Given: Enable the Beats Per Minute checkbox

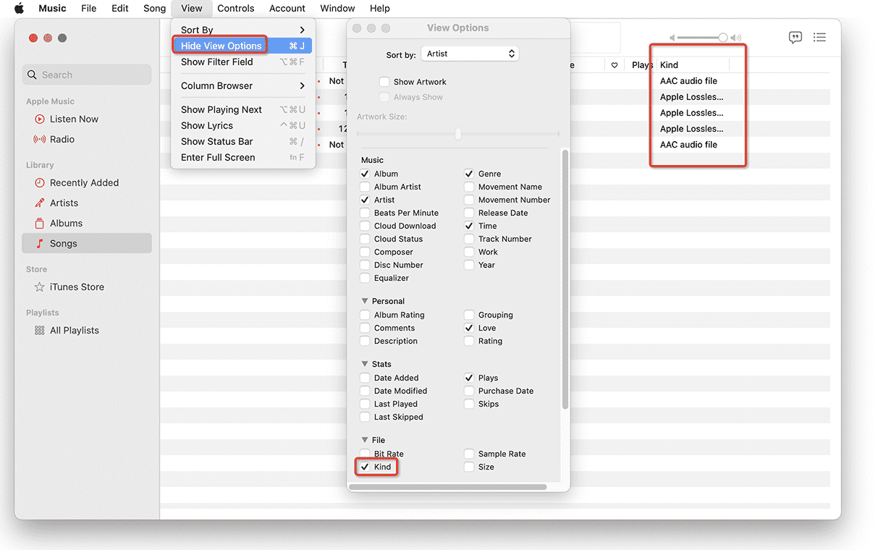Looking at the screenshot, I should pos(365,213).
